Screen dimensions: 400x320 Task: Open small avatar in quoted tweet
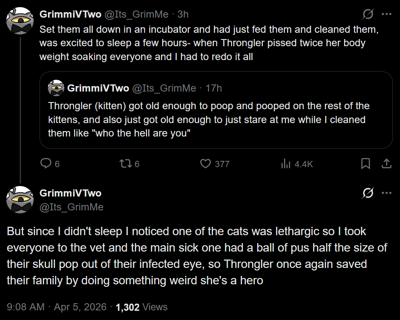coord(56,88)
